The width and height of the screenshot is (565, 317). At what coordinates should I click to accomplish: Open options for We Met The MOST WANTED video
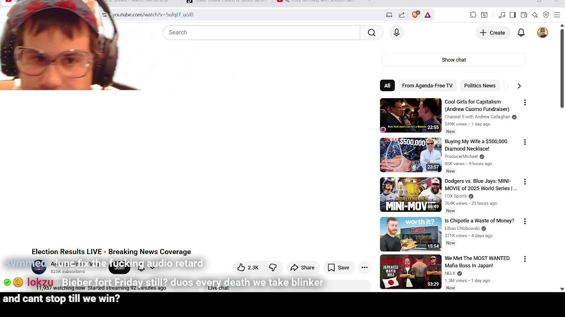click(525, 259)
